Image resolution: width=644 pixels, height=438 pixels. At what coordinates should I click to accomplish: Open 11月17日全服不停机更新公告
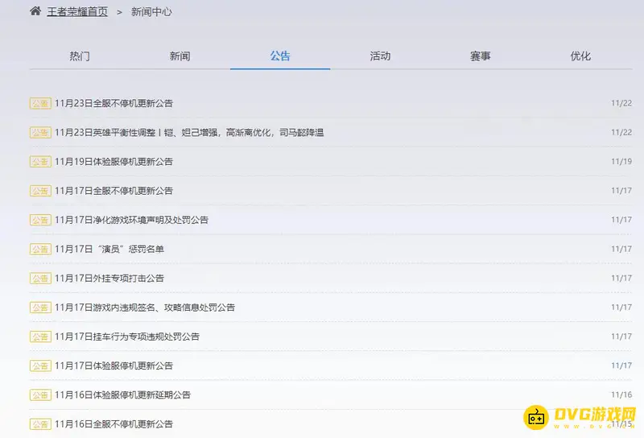(x=114, y=191)
